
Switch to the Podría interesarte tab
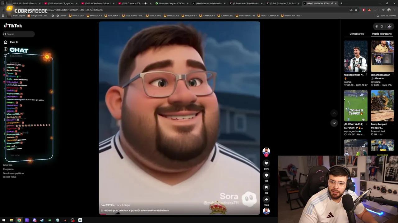point(382,34)
